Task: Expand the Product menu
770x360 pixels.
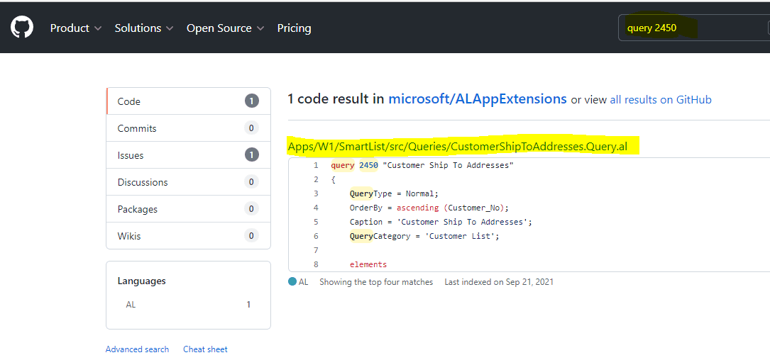Action: pos(76,28)
